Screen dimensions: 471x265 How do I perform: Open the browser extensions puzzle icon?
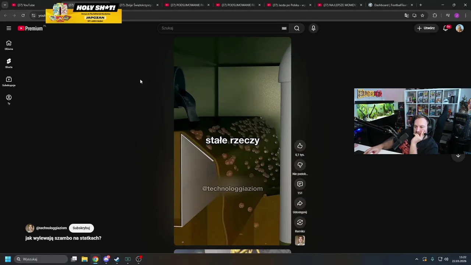pos(435,15)
